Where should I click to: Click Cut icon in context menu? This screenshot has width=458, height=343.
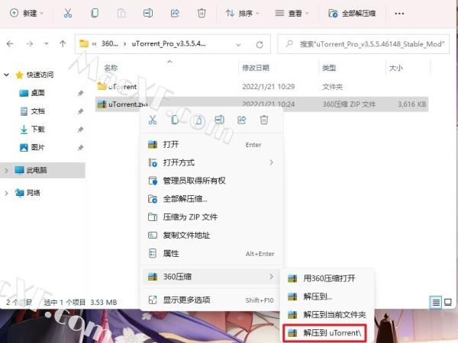(x=153, y=120)
